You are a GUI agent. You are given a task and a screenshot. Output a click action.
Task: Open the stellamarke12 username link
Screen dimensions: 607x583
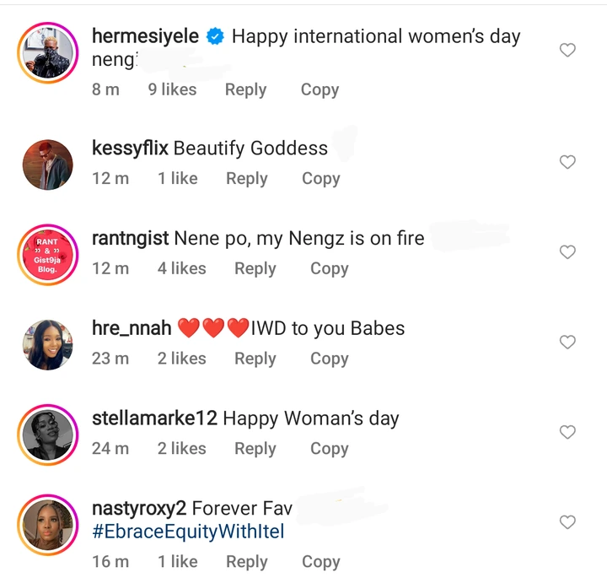154,418
